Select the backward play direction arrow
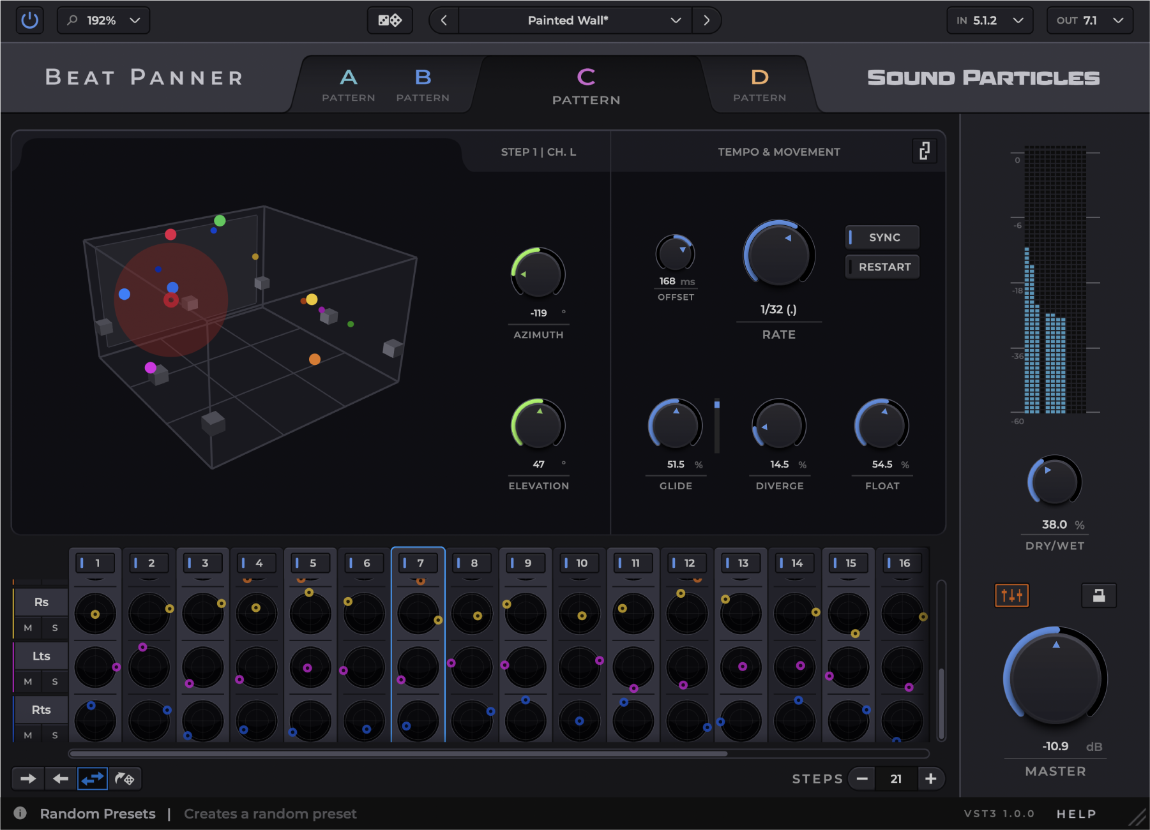1150x830 pixels. coord(61,778)
